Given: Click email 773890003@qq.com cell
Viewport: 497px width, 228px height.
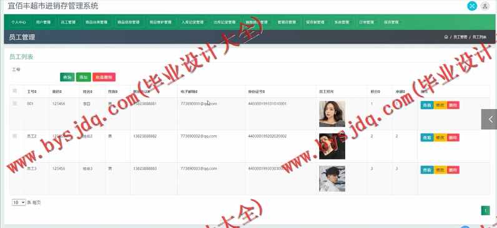Looking at the screenshot, I should tap(199, 169).
